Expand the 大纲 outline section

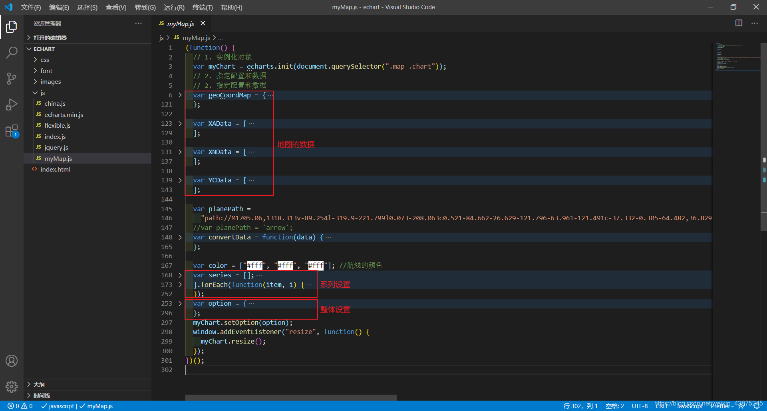pyautogui.click(x=87, y=385)
